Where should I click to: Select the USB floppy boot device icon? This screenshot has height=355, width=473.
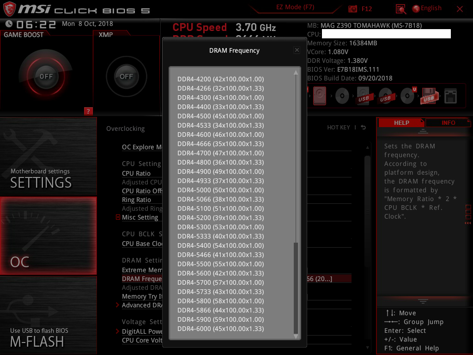[x=429, y=96]
